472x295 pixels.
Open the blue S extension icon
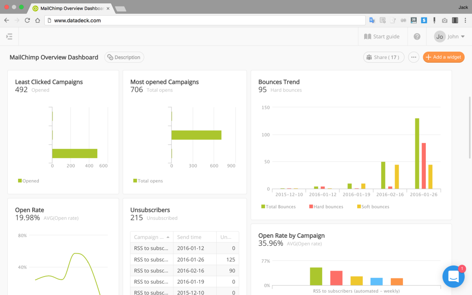tap(424, 20)
